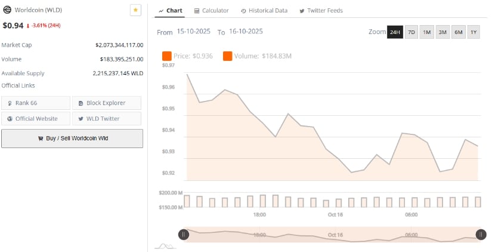Viewport: 492px width, 252px height.
Task: Visit the Official Website link
Action: pos(36,118)
